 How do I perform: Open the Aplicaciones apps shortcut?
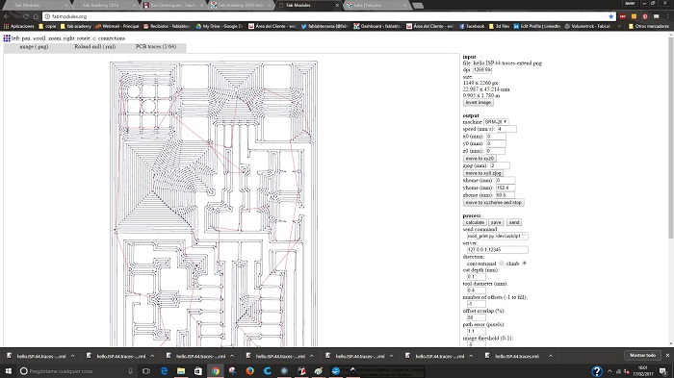click(19, 26)
